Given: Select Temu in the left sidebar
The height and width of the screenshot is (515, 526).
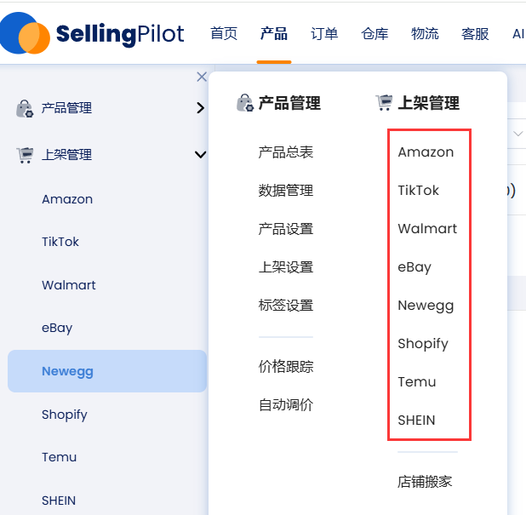Looking at the screenshot, I should tap(59, 457).
